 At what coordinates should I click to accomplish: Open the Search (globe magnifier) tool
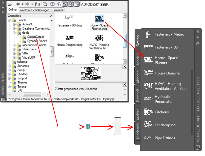click(45, 4)
